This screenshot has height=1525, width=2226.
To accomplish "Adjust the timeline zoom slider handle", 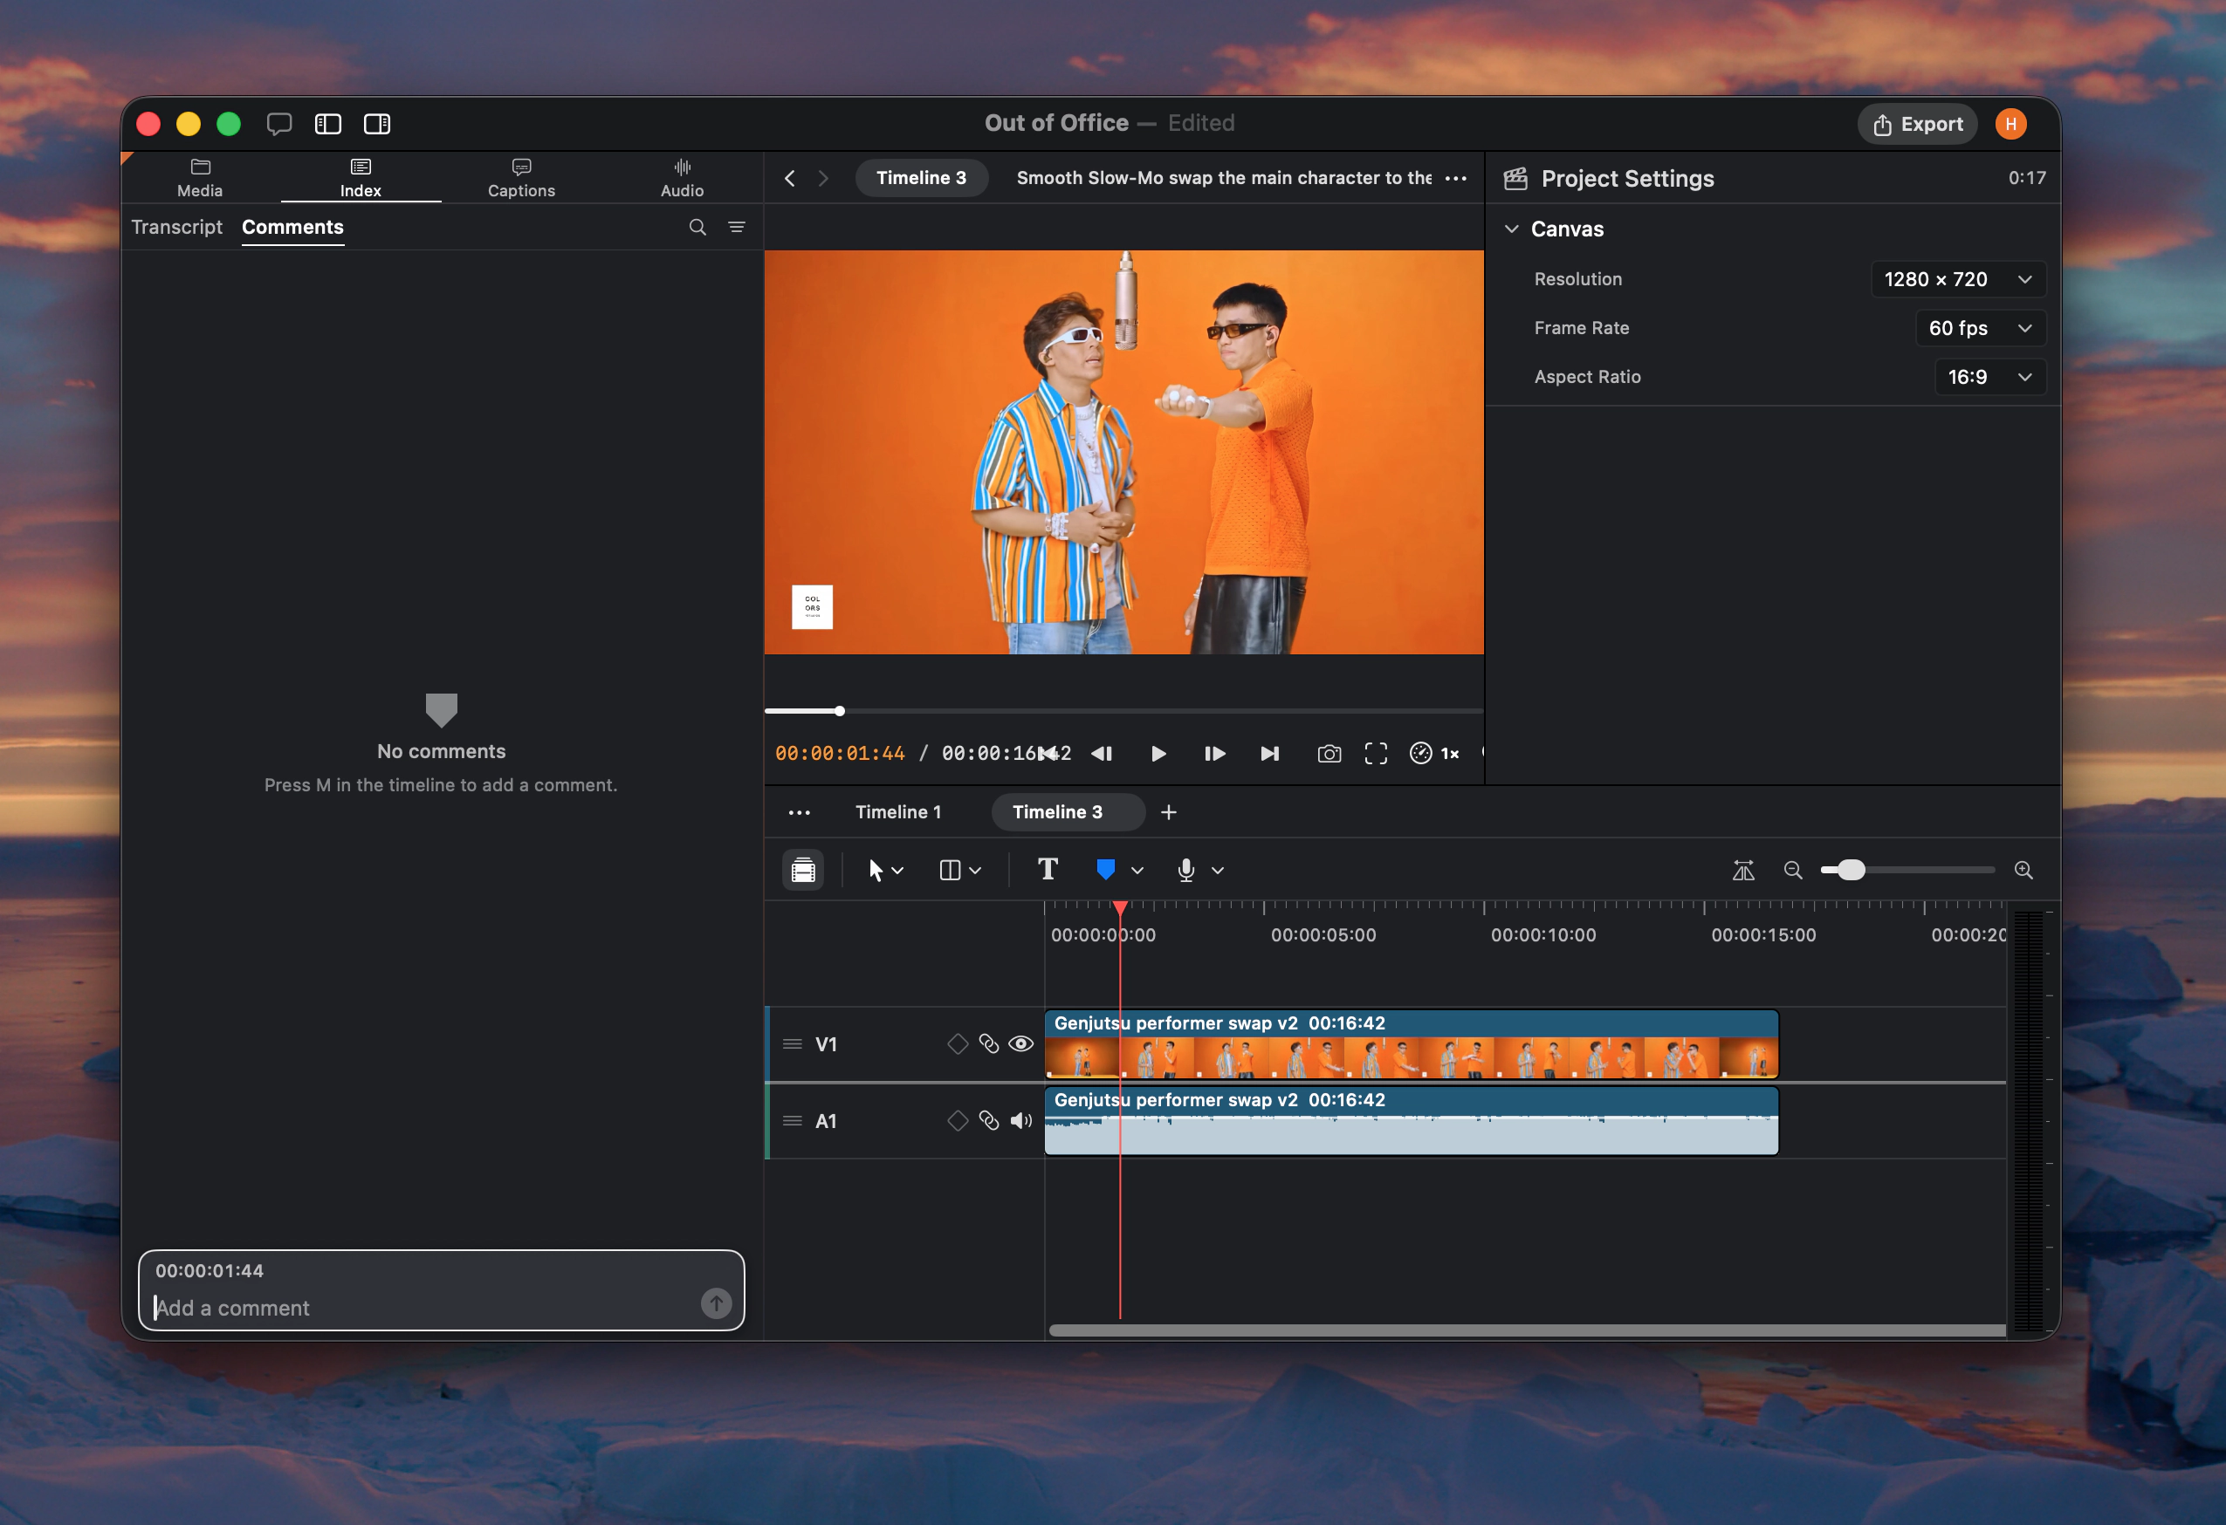I will click(x=1851, y=869).
